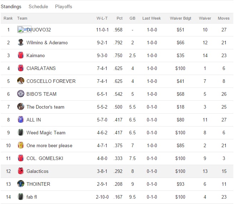Click the ALL IN purple jersey icon
This screenshot has width=234, height=204.
pyautogui.click(x=21, y=120)
